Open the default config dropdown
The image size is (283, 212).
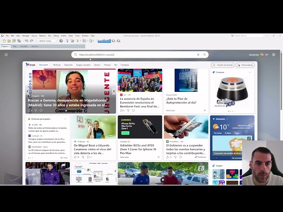point(48,41)
